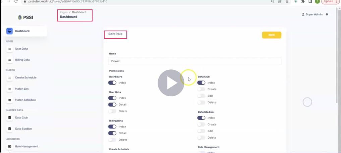Reload the page with browser refresh icon
The image size is (341, 153).
16,1
